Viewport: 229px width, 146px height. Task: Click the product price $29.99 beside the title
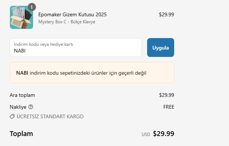tap(166, 14)
